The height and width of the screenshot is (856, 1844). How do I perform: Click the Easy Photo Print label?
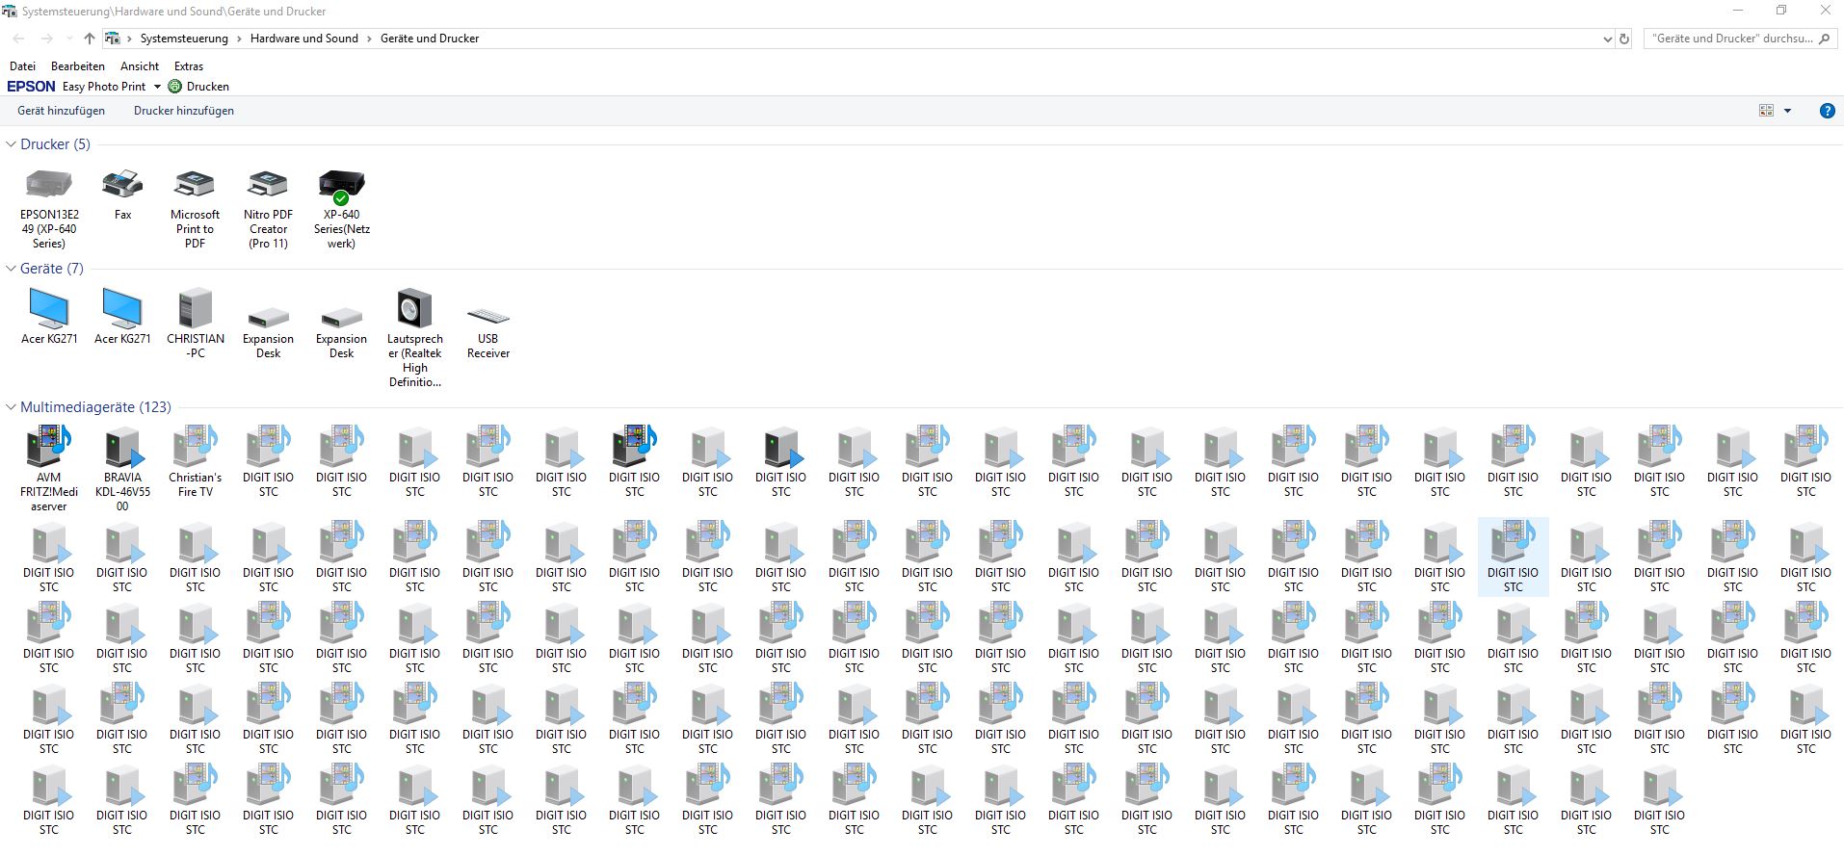click(104, 87)
